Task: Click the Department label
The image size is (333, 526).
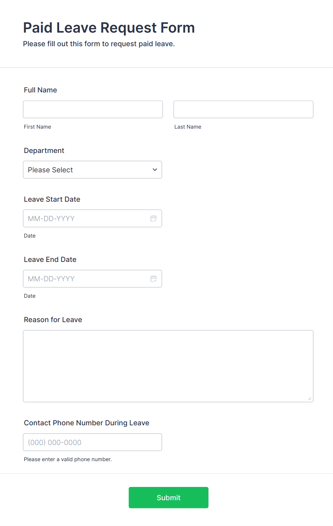Action: [44, 150]
